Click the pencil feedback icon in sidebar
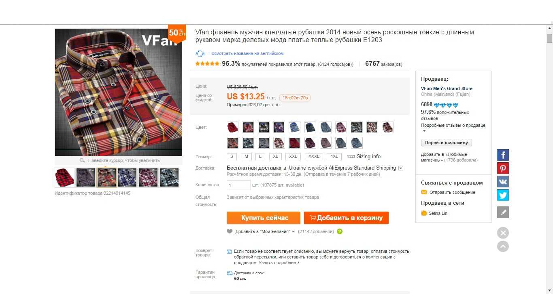 pyautogui.click(x=503, y=212)
